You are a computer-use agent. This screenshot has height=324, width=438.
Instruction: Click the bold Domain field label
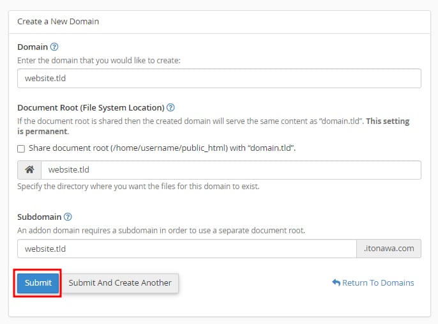point(33,47)
